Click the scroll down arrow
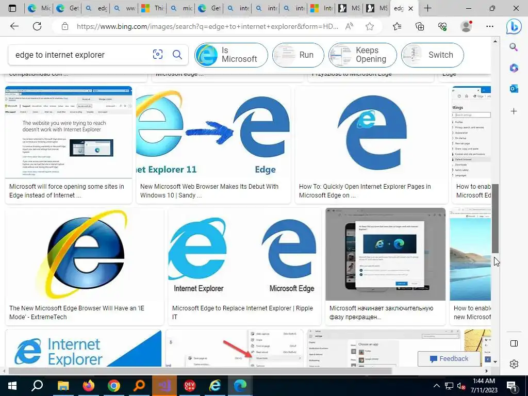Screen dimensions: 528x396 coord(495,362)
